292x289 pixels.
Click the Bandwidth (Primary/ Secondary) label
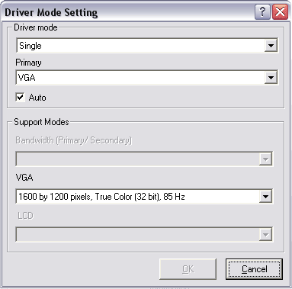(x=74, y=140)
